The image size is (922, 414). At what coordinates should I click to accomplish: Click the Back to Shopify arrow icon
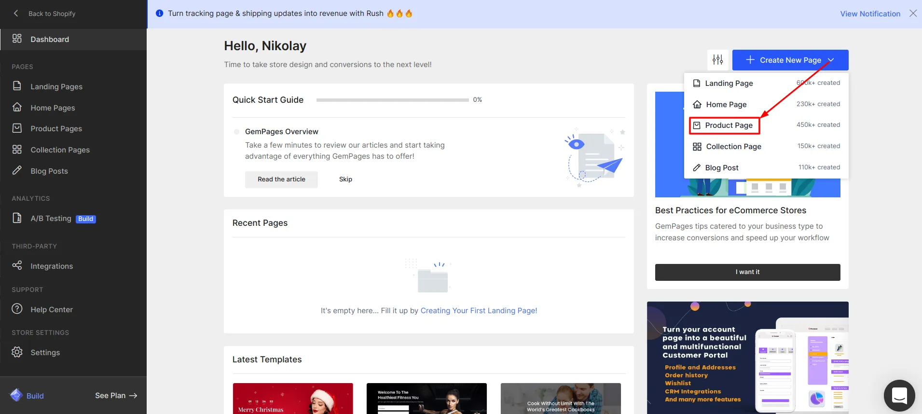(x=16, y=14)
